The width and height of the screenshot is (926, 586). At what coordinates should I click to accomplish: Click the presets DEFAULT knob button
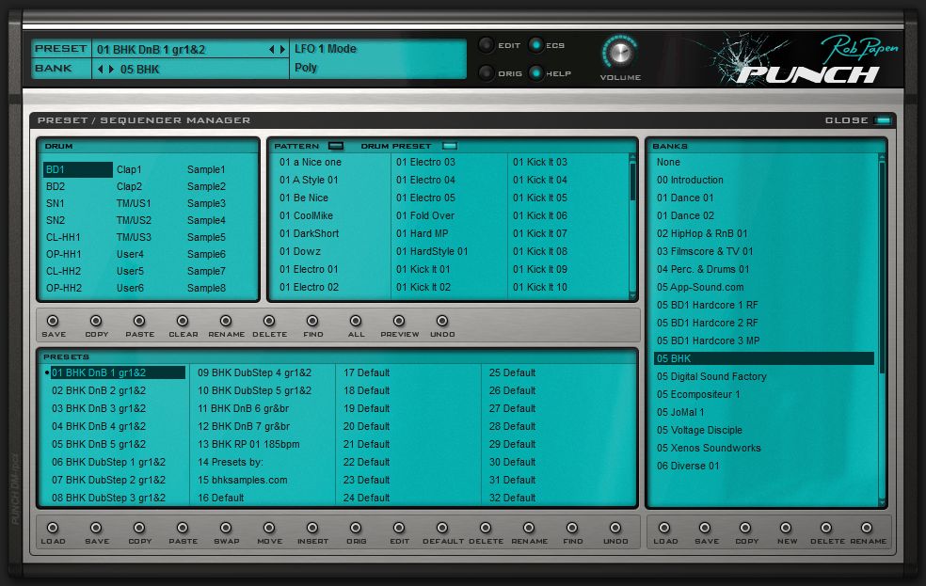click(x=441, y=528)
